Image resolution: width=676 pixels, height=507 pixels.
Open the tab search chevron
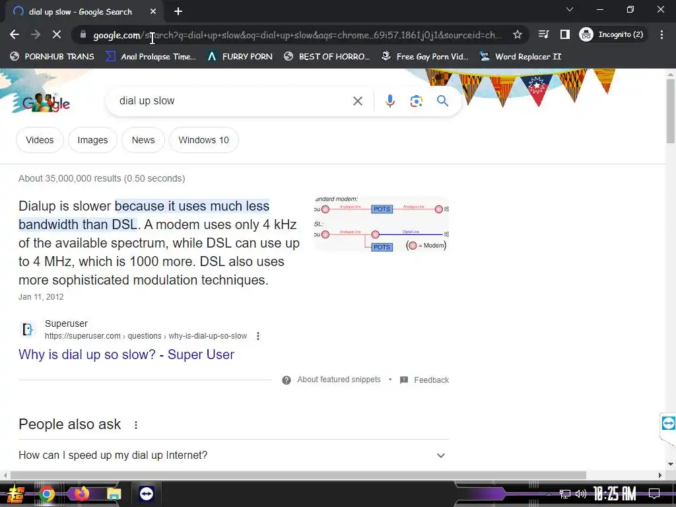[570, 9]
